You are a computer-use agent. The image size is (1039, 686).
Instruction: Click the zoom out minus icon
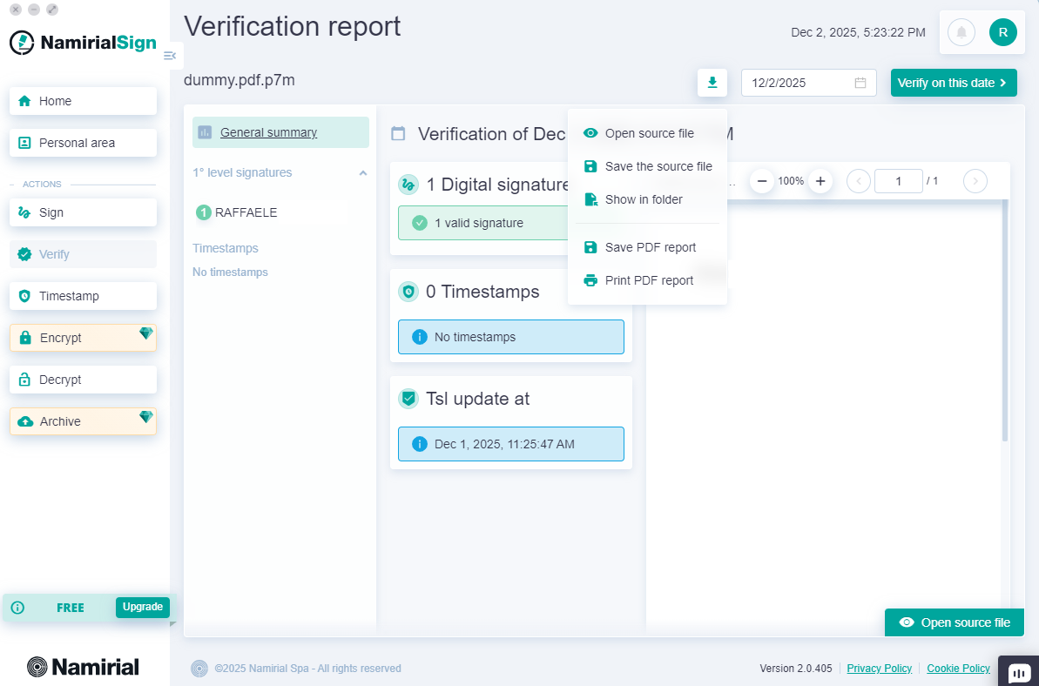762,181
